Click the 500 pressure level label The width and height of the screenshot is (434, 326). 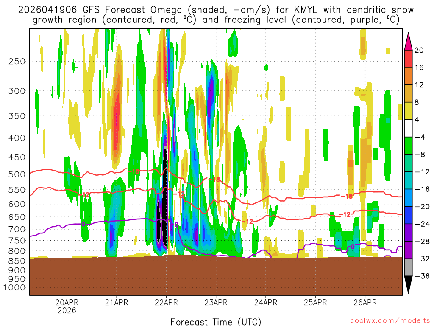[x=17, y=174]
